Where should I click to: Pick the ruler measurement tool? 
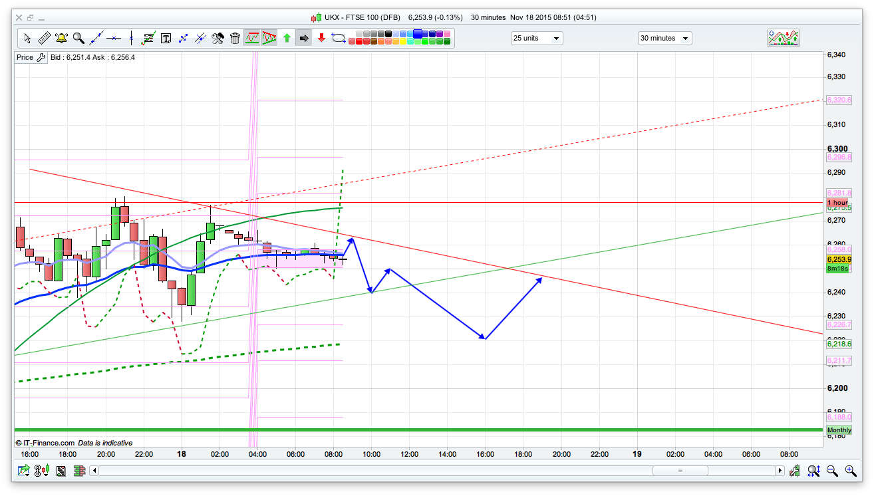pos(44,38)
